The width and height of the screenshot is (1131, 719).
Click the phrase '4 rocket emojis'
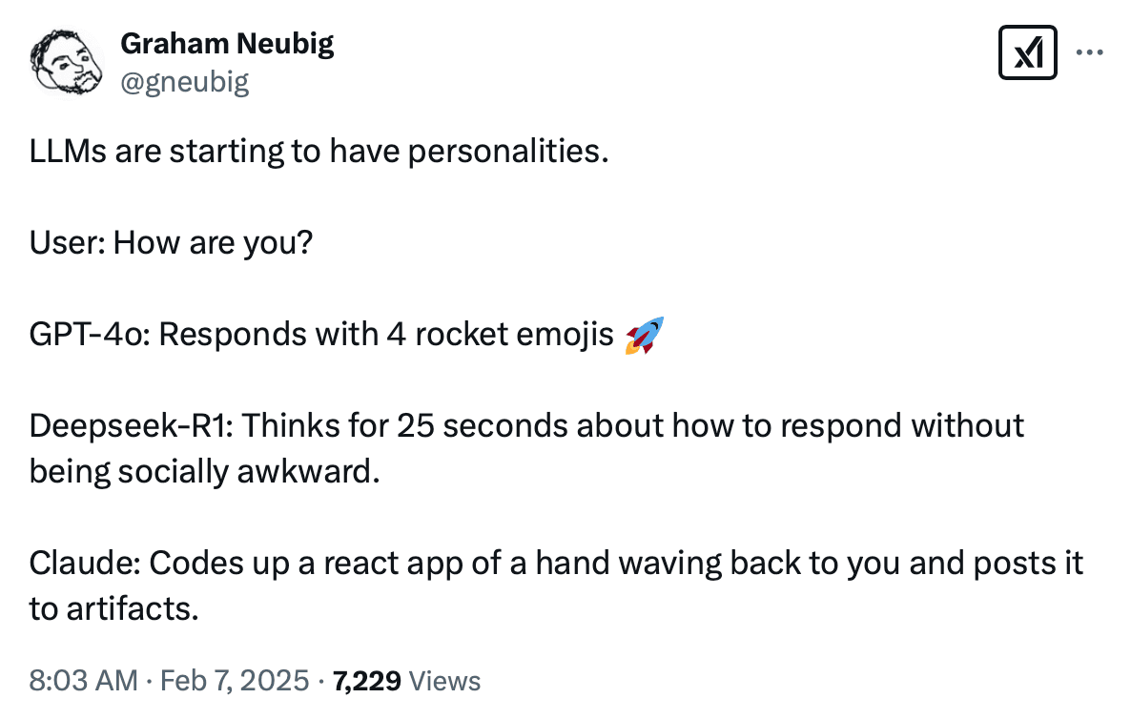pyautogui.click(x=500, y=336)
